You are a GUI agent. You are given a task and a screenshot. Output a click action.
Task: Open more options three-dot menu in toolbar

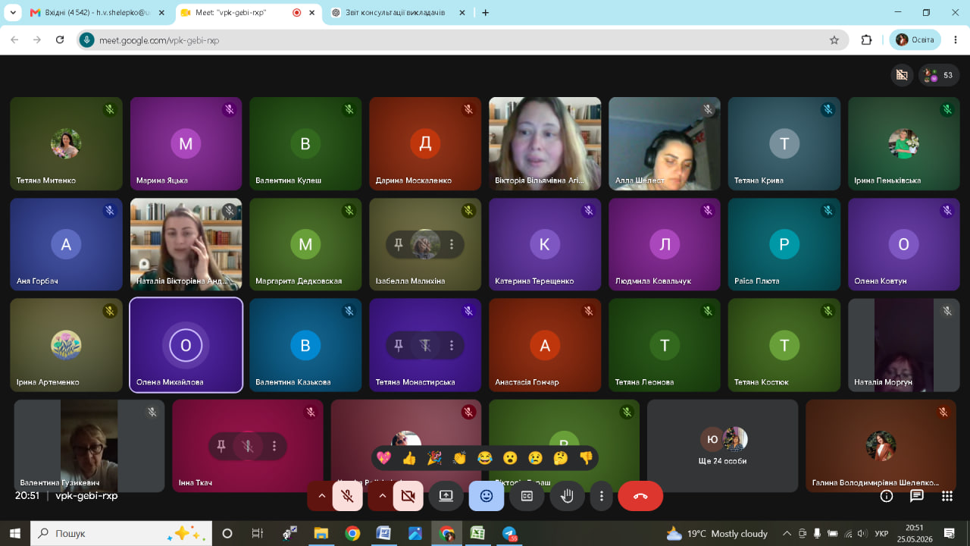[602, 496]
